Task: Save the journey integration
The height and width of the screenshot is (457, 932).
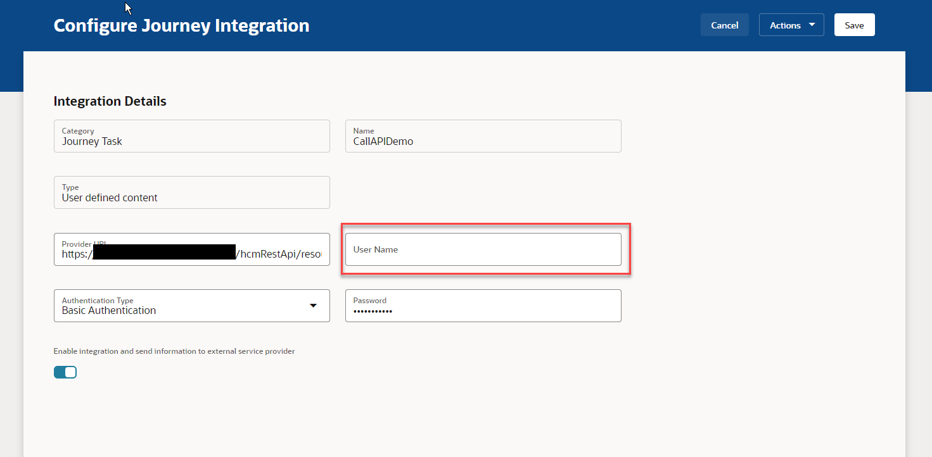Action: pos(854,25)
